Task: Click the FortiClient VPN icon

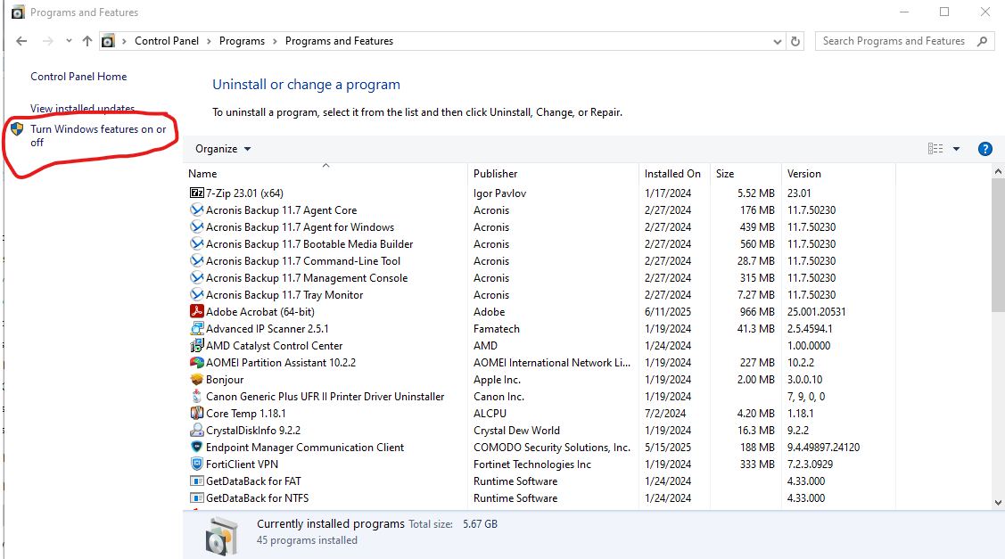Action: tap(197, 464)
